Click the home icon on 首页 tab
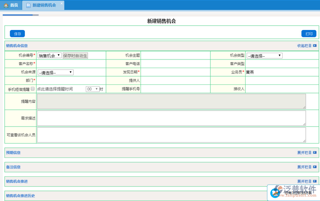Screen dimensions: 320x201 click(x=6, y=5)
